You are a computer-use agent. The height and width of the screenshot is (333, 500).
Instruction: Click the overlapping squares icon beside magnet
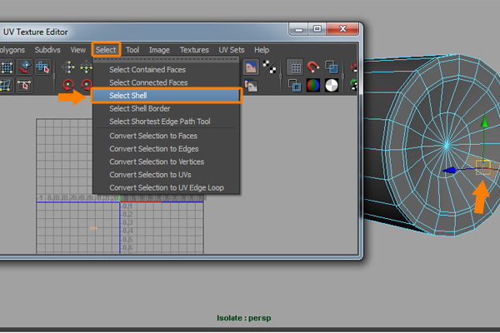click(332, 67)
